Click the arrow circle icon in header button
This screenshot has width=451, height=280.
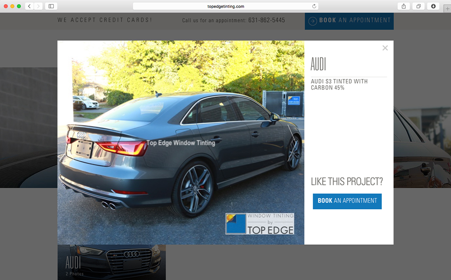(313, 21)
